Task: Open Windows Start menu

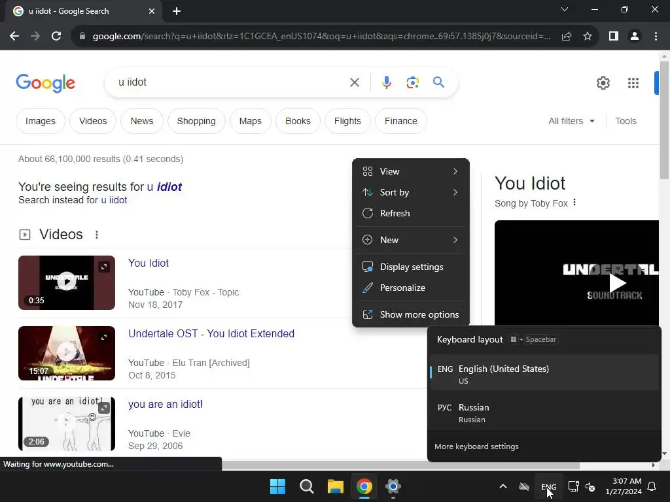Action: click(x=277, y=486)
